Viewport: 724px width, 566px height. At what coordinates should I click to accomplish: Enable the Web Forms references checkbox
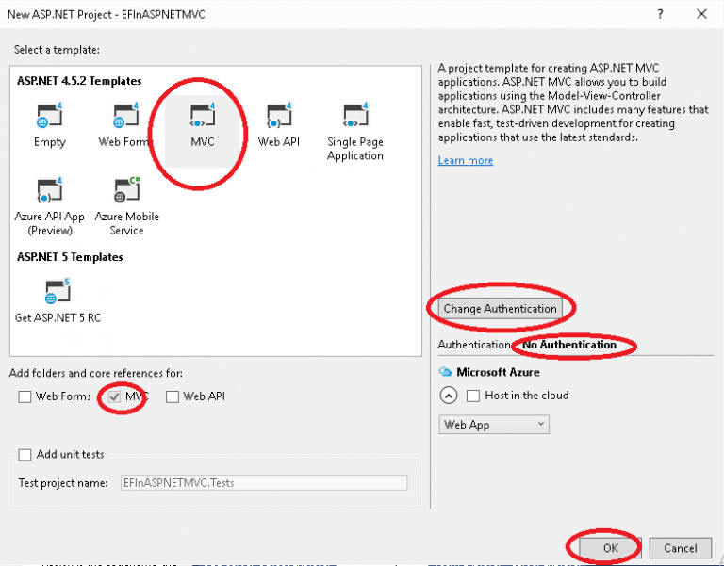point(25,396)
